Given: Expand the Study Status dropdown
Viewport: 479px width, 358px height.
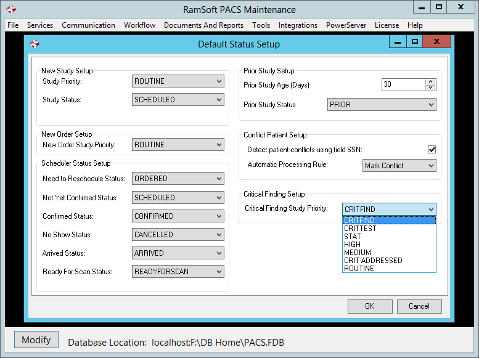Looking at the screenshot, I should coord(178,99).
